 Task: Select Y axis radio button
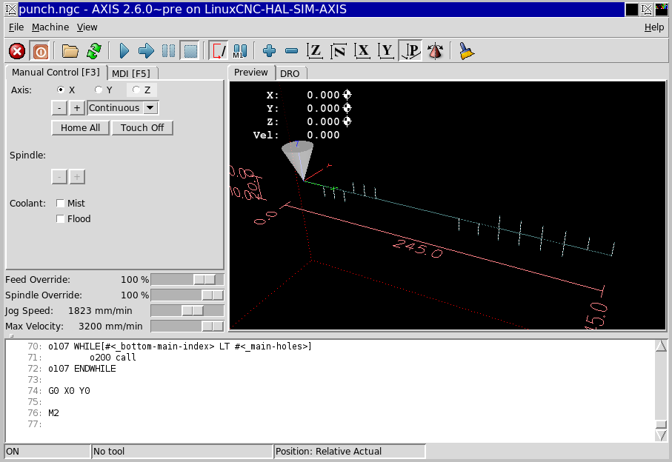pos(99,90)
